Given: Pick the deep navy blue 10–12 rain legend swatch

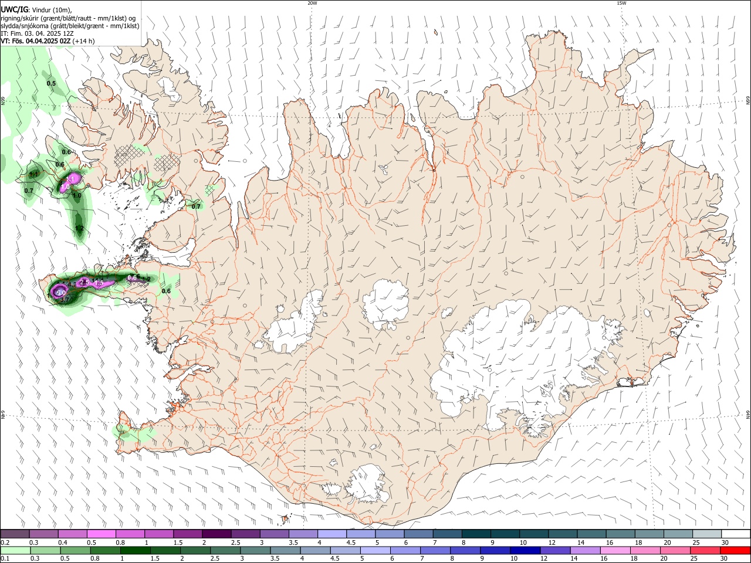Looking at the screenshot, I should (x=525, y=550).
